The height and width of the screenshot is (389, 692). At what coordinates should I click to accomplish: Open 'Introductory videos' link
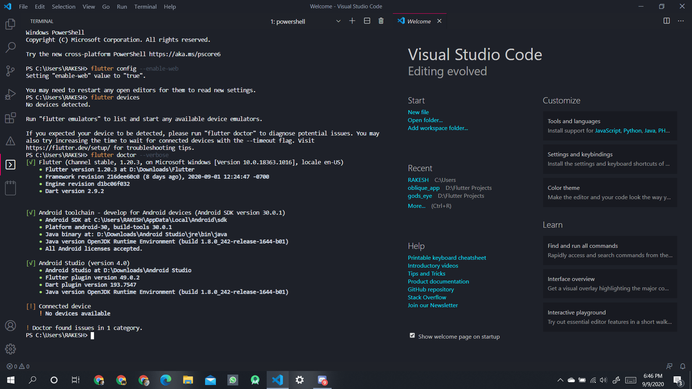point(433,266)
